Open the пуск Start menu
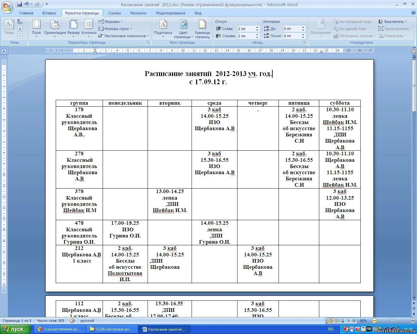417x334 pixels. pos(15,329)
